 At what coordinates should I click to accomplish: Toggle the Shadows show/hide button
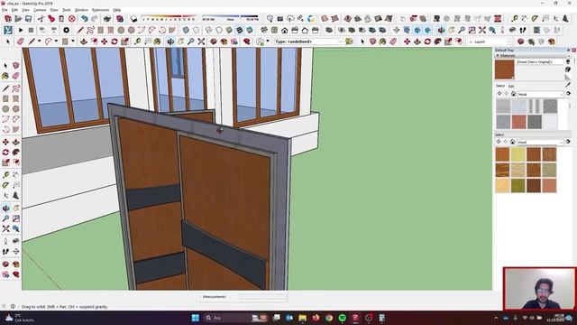point(133,18)
